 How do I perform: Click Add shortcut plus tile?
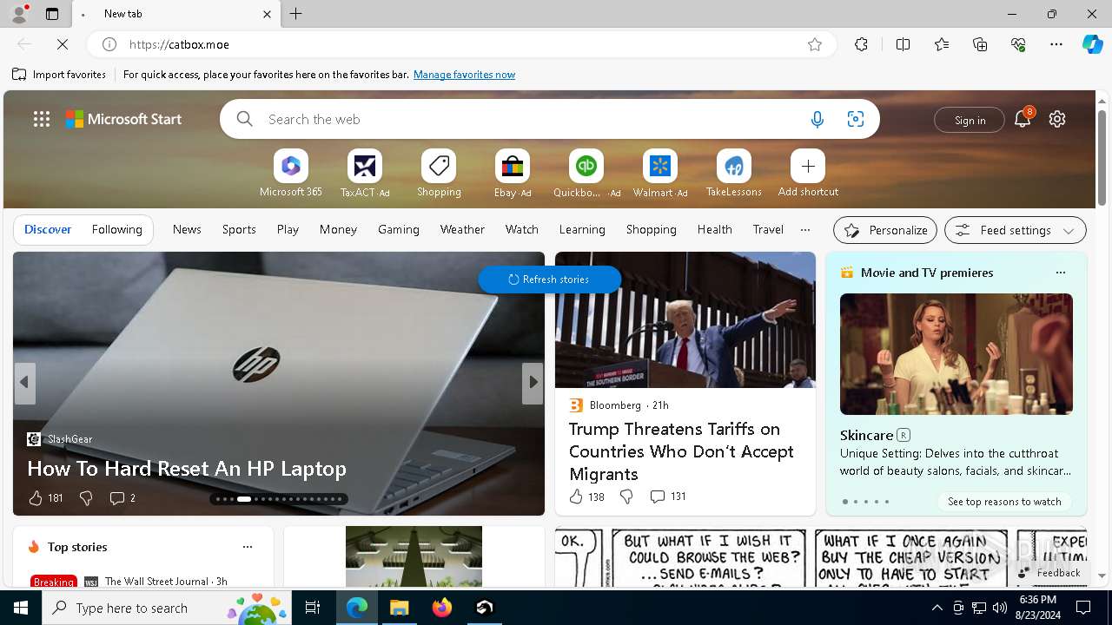pyautogui.click(x=808, y=174)
